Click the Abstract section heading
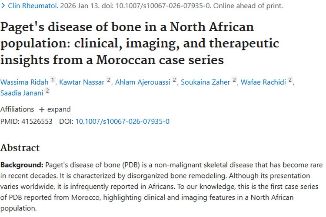326x217 pixels. pos(20,148)
